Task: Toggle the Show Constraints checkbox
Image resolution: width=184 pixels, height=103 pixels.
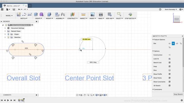Action: (169, 82)
